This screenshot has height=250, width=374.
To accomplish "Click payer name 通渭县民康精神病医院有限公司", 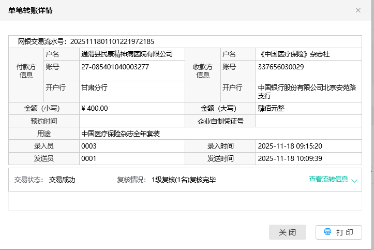I will [x=127, y=54].
